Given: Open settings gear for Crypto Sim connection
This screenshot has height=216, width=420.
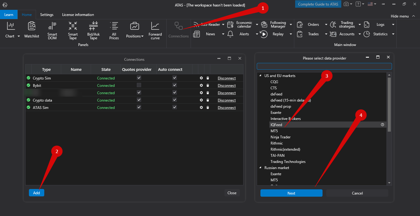Looking at the screenshot, I should [201, 78].
